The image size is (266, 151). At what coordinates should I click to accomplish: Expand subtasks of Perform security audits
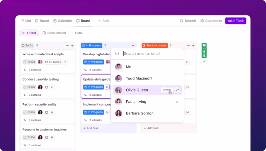click(x=32, y=120)
